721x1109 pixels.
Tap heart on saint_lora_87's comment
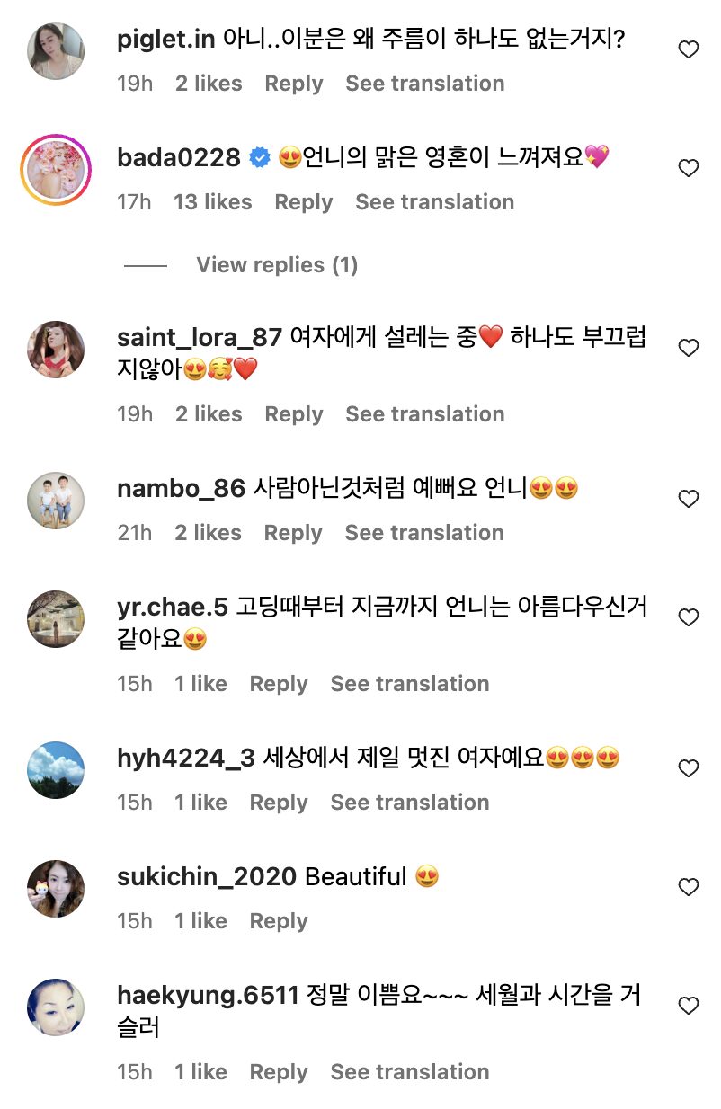[x=688, y=349]
